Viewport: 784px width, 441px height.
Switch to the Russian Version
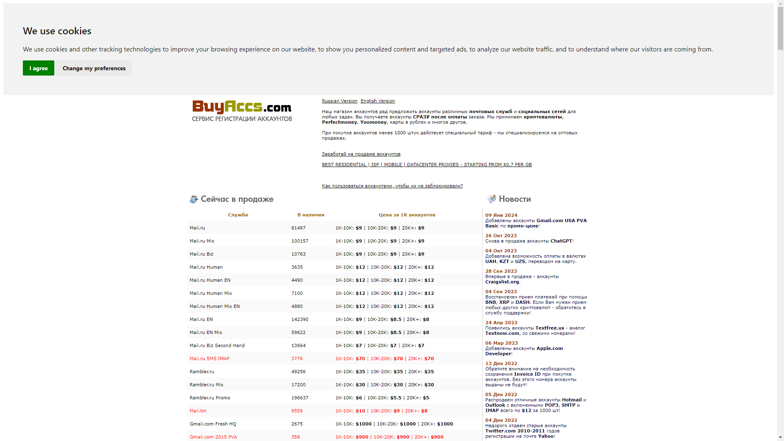click(339, 101)
